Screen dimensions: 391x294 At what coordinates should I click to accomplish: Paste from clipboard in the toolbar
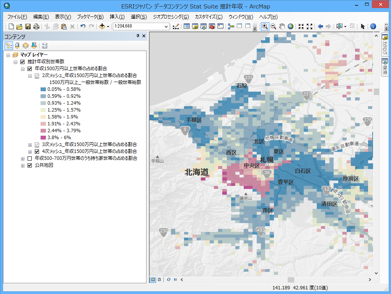(64, 26)
